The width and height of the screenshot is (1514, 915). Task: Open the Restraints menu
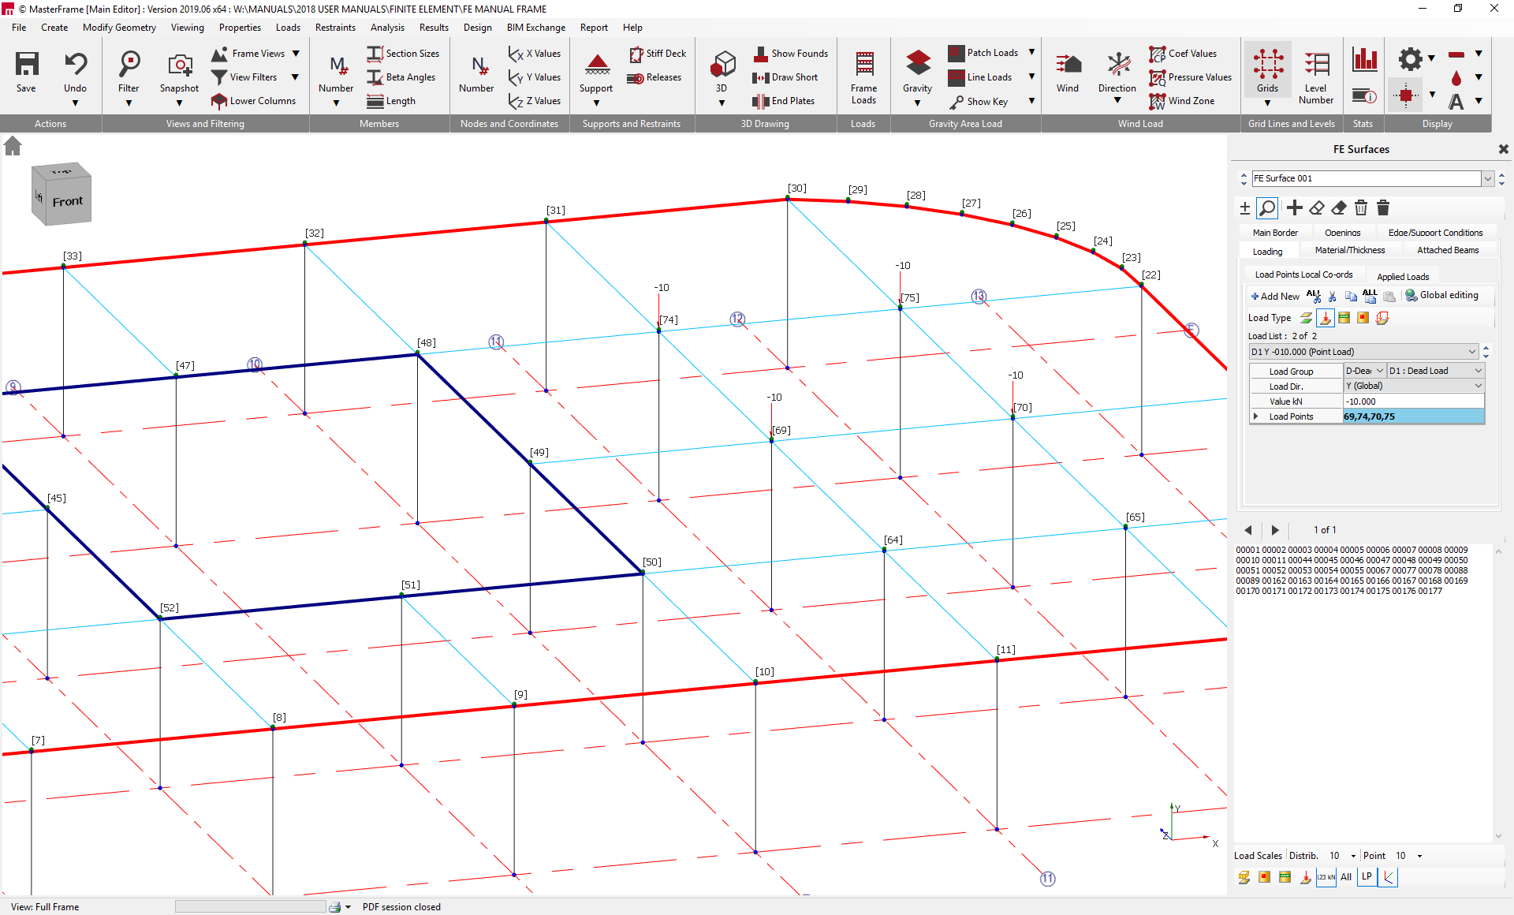point(335,28)
